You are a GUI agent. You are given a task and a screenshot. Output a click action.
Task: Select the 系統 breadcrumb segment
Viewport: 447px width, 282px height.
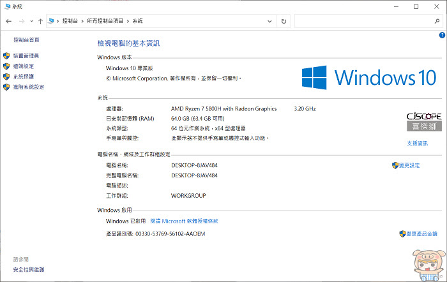[x=138, y=21]
